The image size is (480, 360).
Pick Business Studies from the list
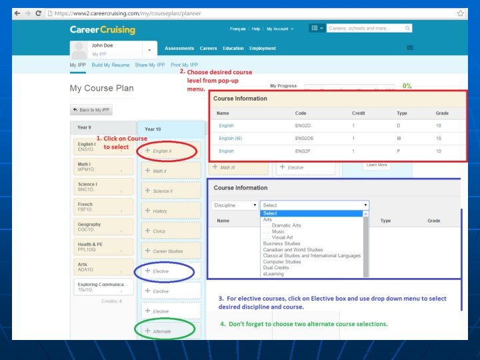tap(281, 244)
